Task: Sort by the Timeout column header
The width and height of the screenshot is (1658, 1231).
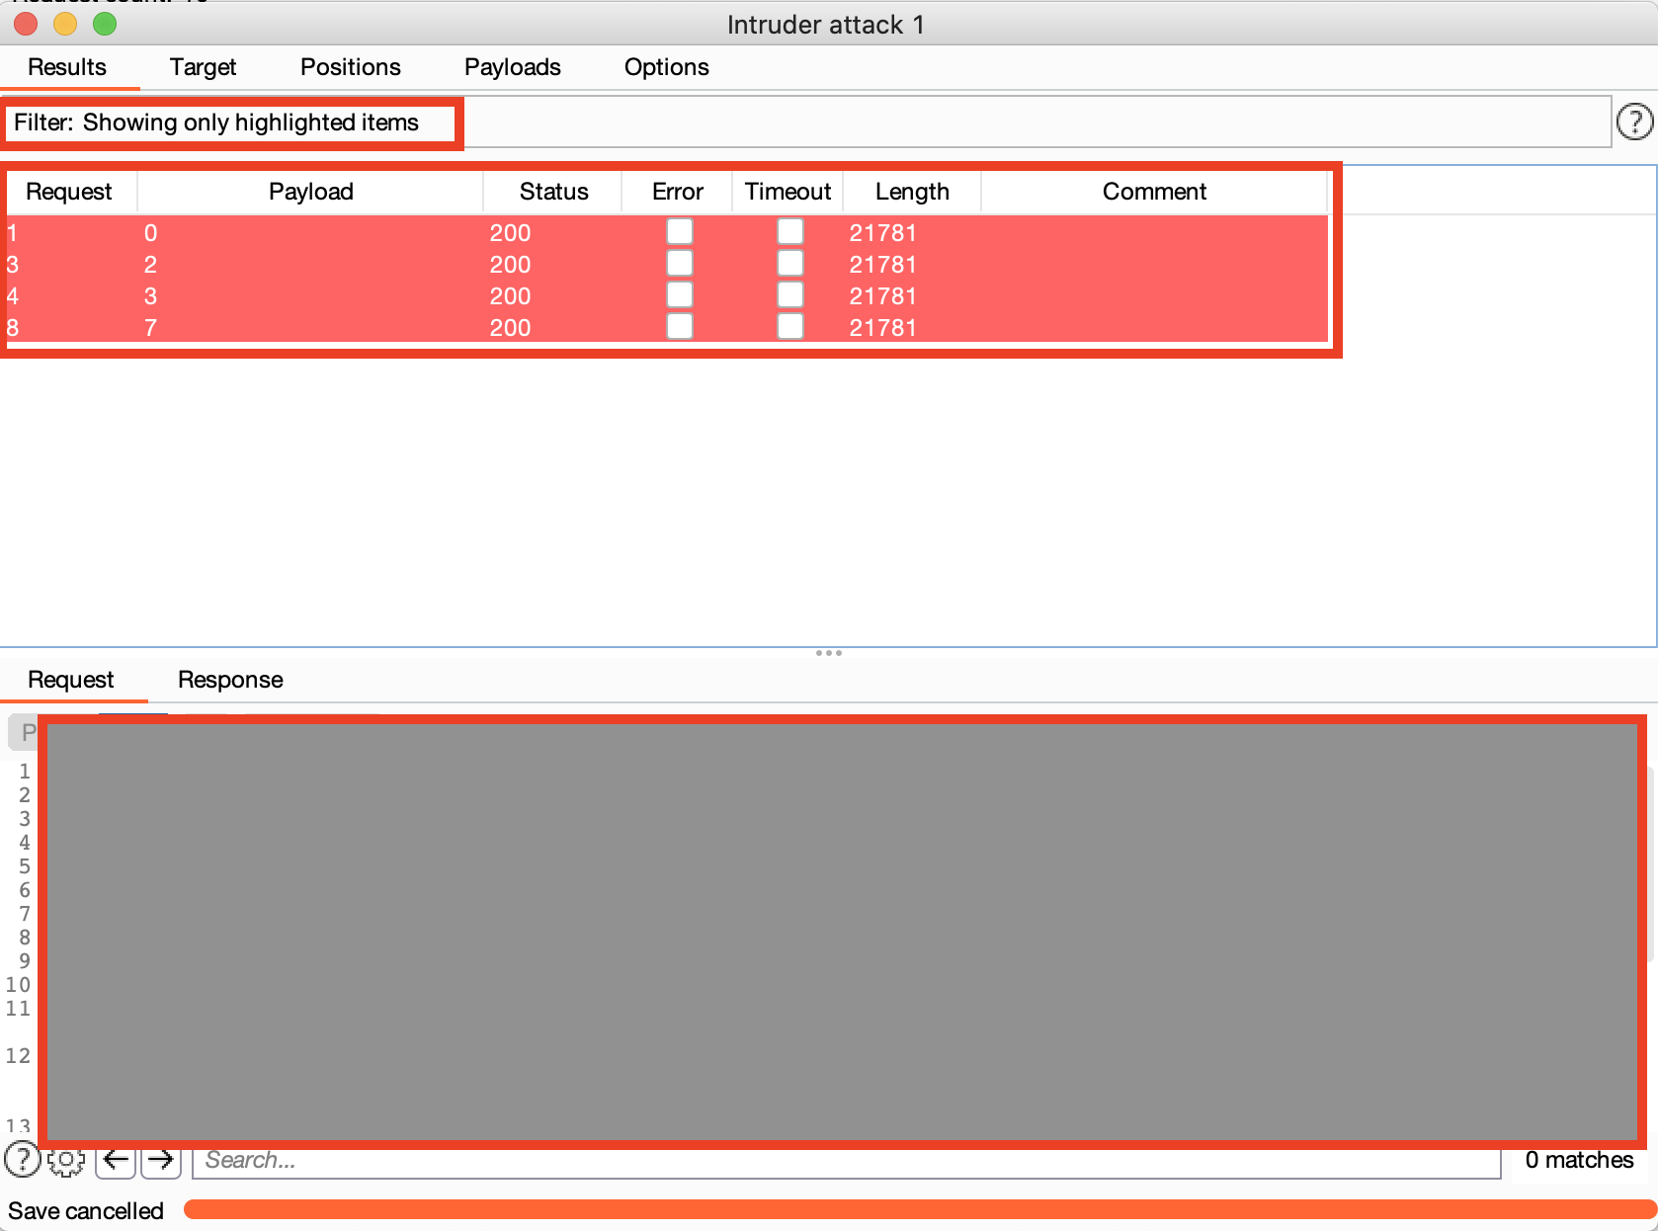Action: (788, 192)
